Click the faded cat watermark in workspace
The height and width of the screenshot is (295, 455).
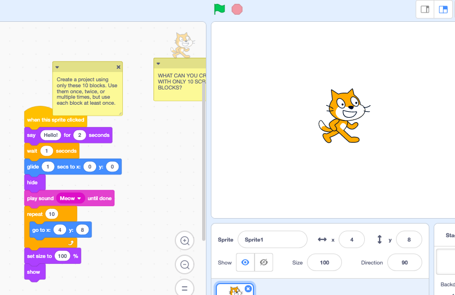click(x=182, y=45)
